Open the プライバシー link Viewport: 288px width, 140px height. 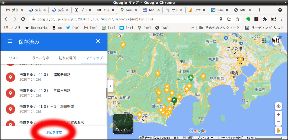tap(205, 138)
